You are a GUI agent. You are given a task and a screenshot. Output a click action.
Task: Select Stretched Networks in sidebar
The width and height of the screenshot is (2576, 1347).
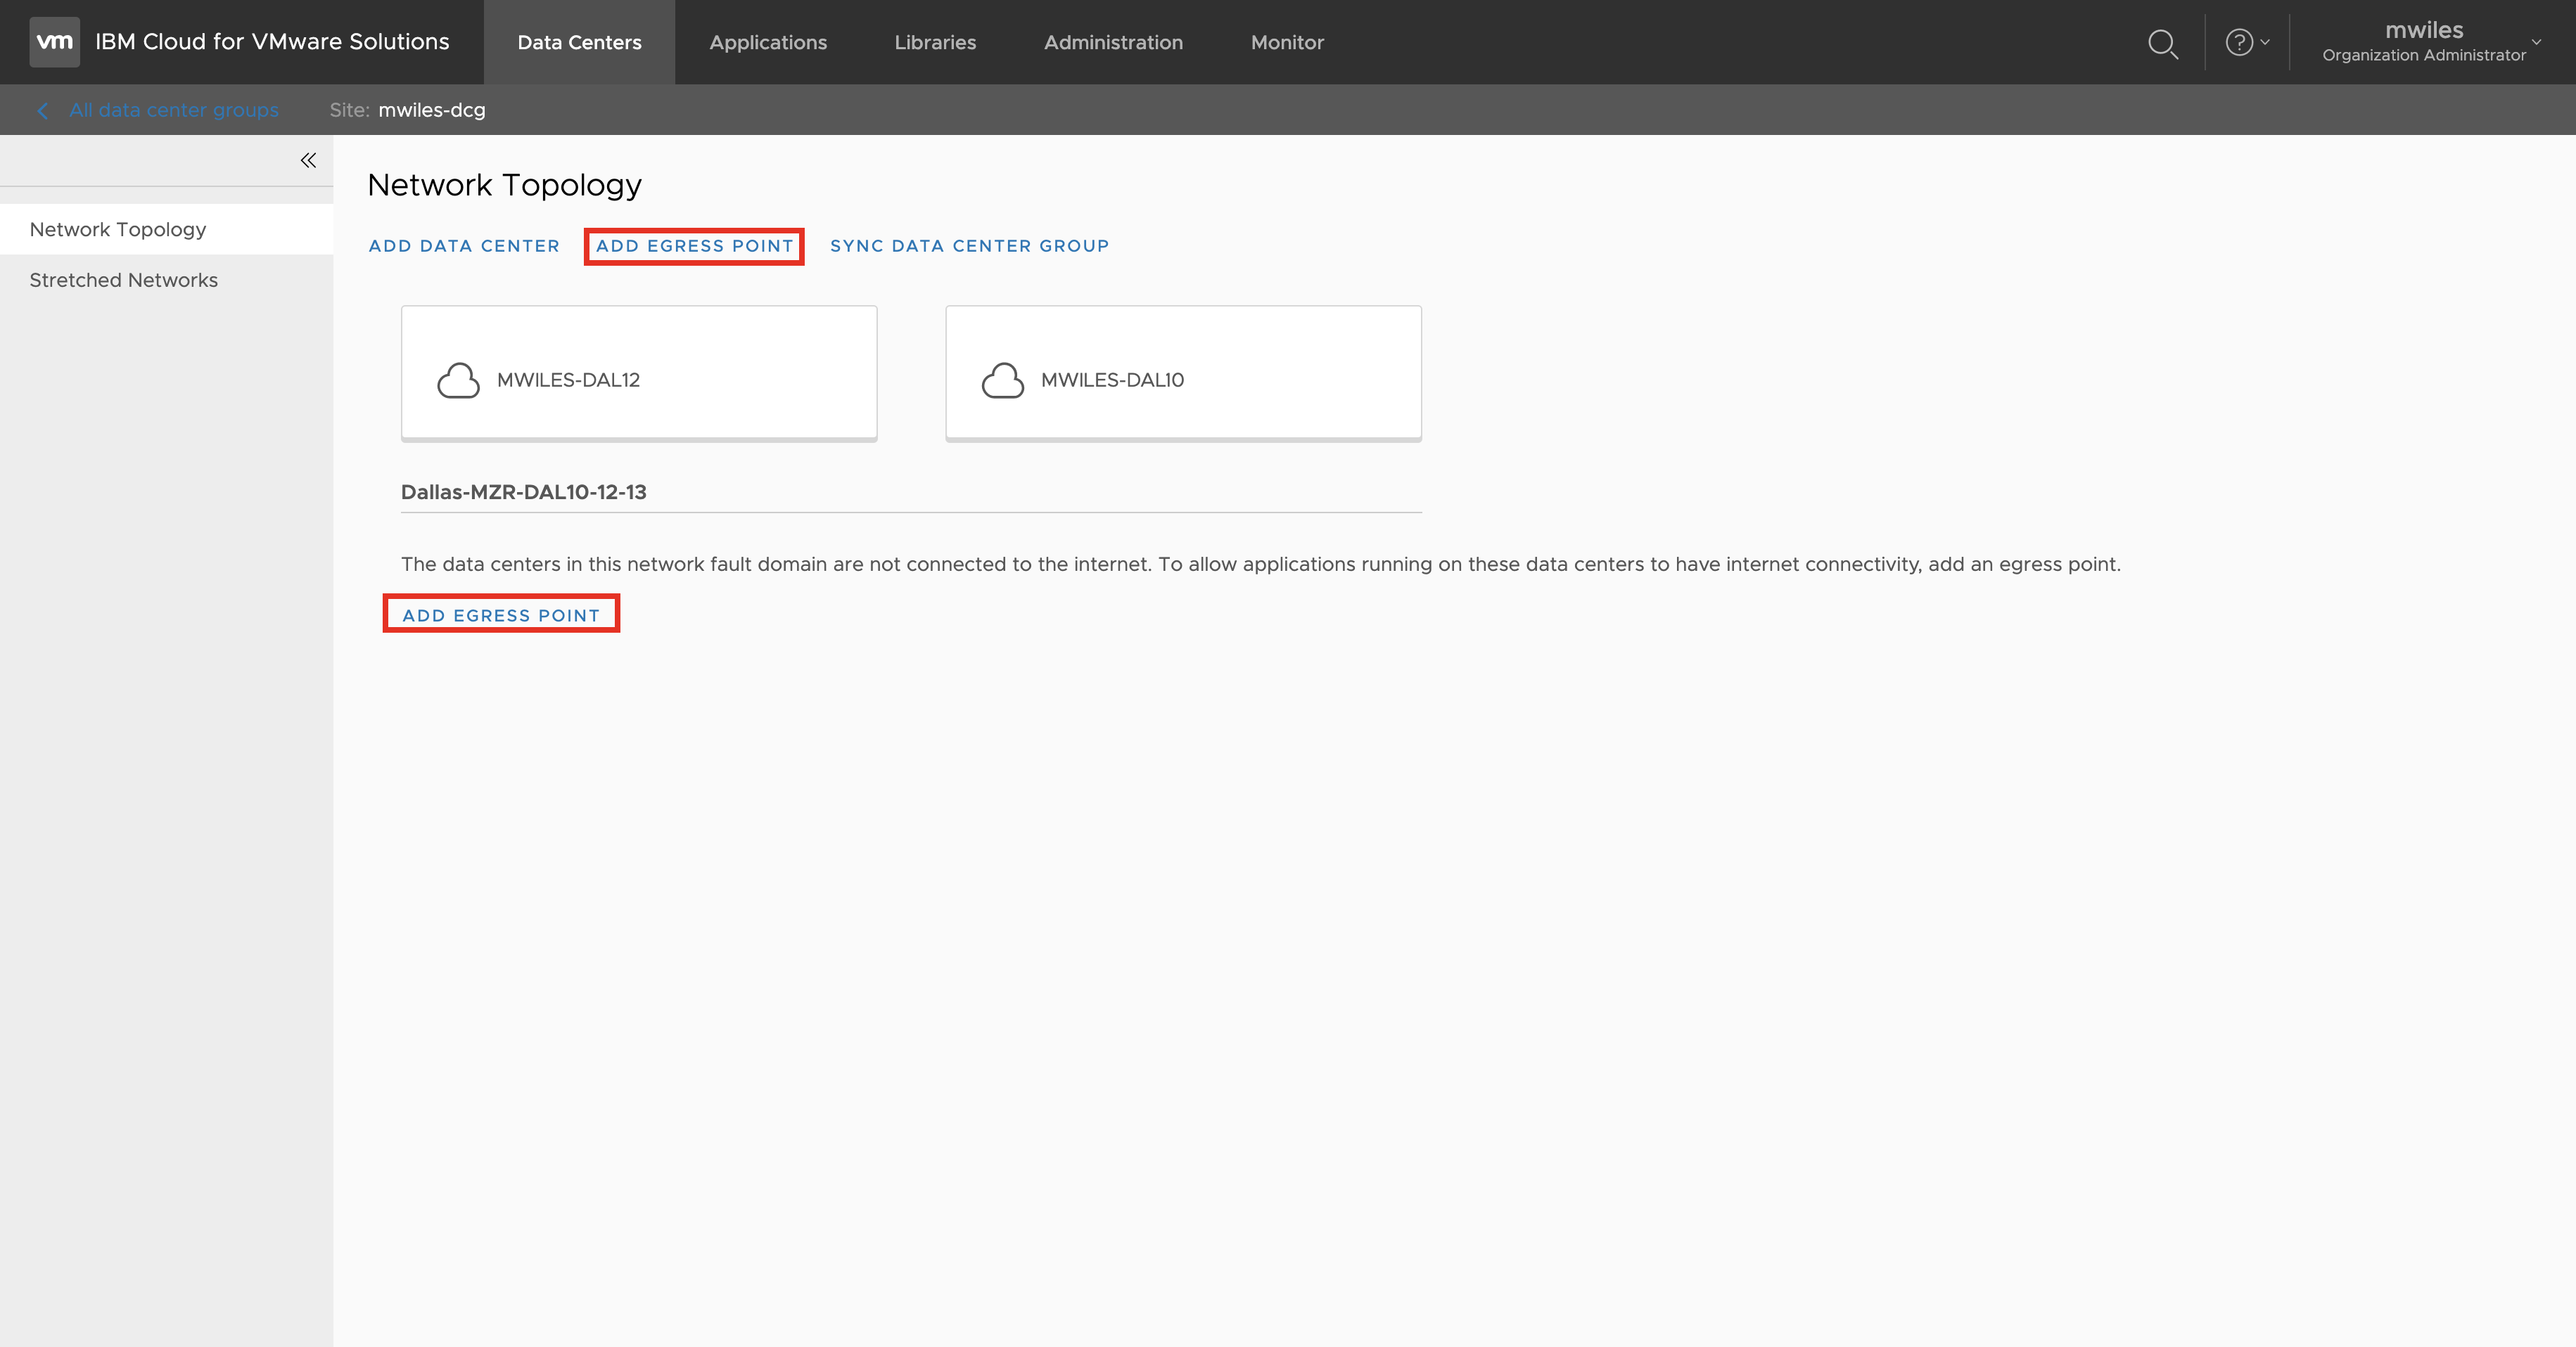click(x=124, y=281)
